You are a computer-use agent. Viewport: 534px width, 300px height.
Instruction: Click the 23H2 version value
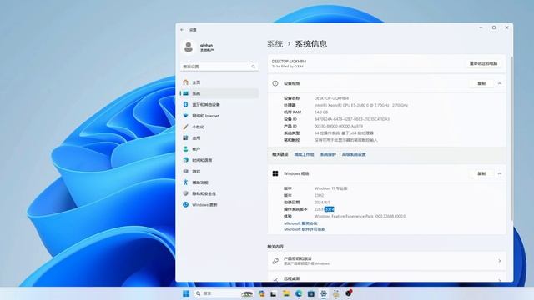(319, 195)
